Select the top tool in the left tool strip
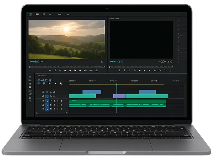Screen dimensions: 213x166 (30, 77)
